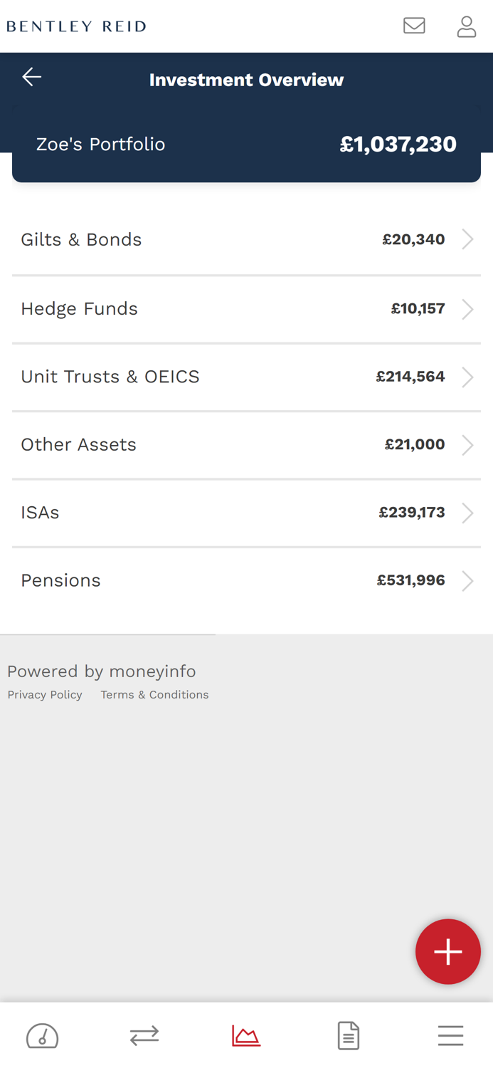Expand the Hedge Funds details chevron
Screen dimensions: 493x1068
pos(469,308)
